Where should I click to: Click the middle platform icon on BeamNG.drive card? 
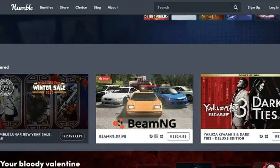[x=156, y=136]
